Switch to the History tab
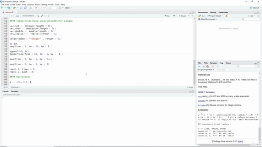 (x=213, y=12)
